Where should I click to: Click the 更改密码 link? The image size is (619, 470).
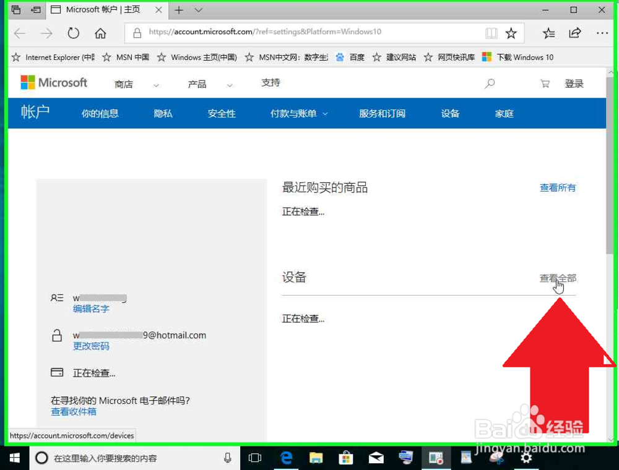(x=91, y=346)
